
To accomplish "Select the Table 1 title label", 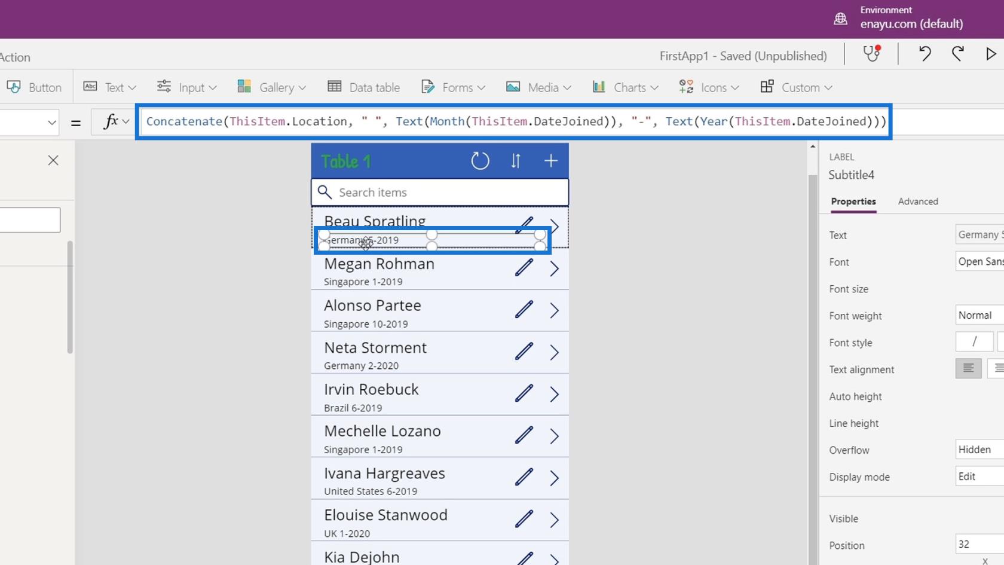I will tap(346, 161).
